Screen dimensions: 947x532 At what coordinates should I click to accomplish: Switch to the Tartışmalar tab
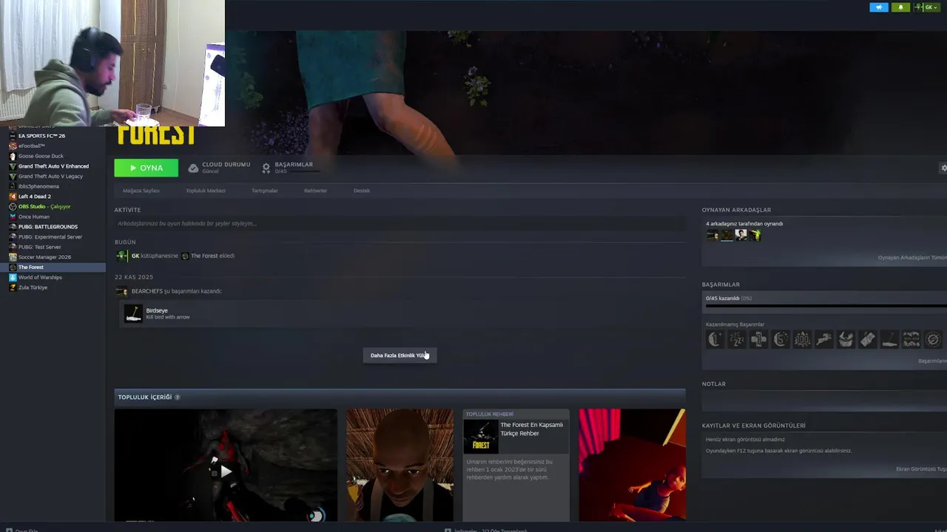click(265, 191)
